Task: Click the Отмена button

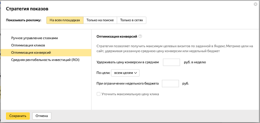Action: 42,116
